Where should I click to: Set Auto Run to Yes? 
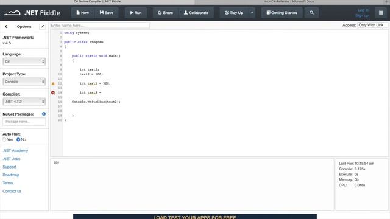coord(4,139)
